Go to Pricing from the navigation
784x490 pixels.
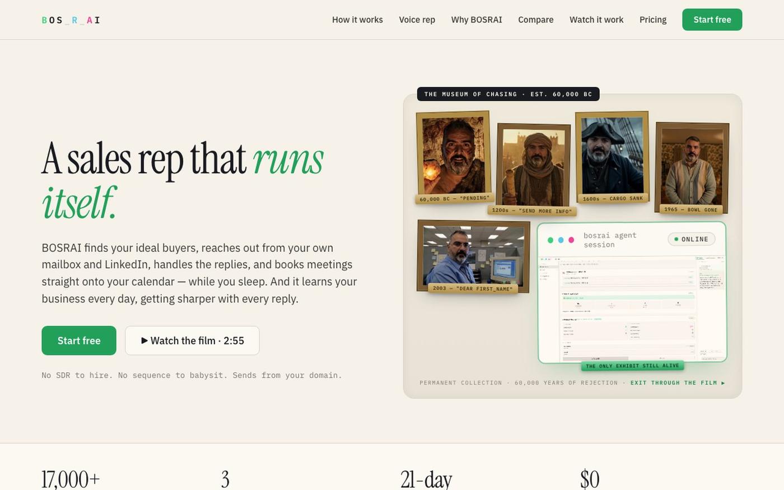[653, 20]
